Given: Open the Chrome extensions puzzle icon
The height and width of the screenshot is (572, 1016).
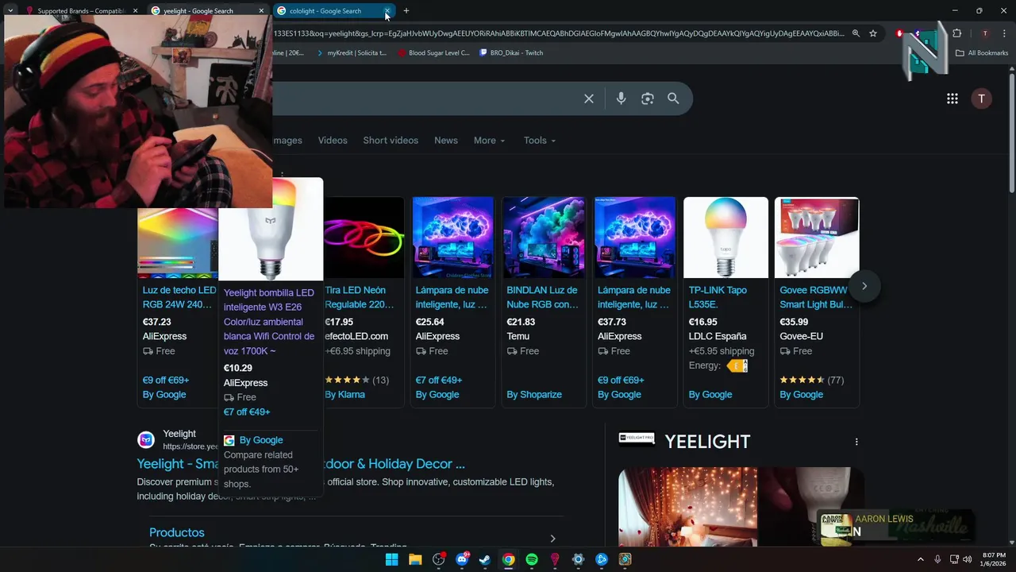Looking at the screenshot, I should click(956, 33).
